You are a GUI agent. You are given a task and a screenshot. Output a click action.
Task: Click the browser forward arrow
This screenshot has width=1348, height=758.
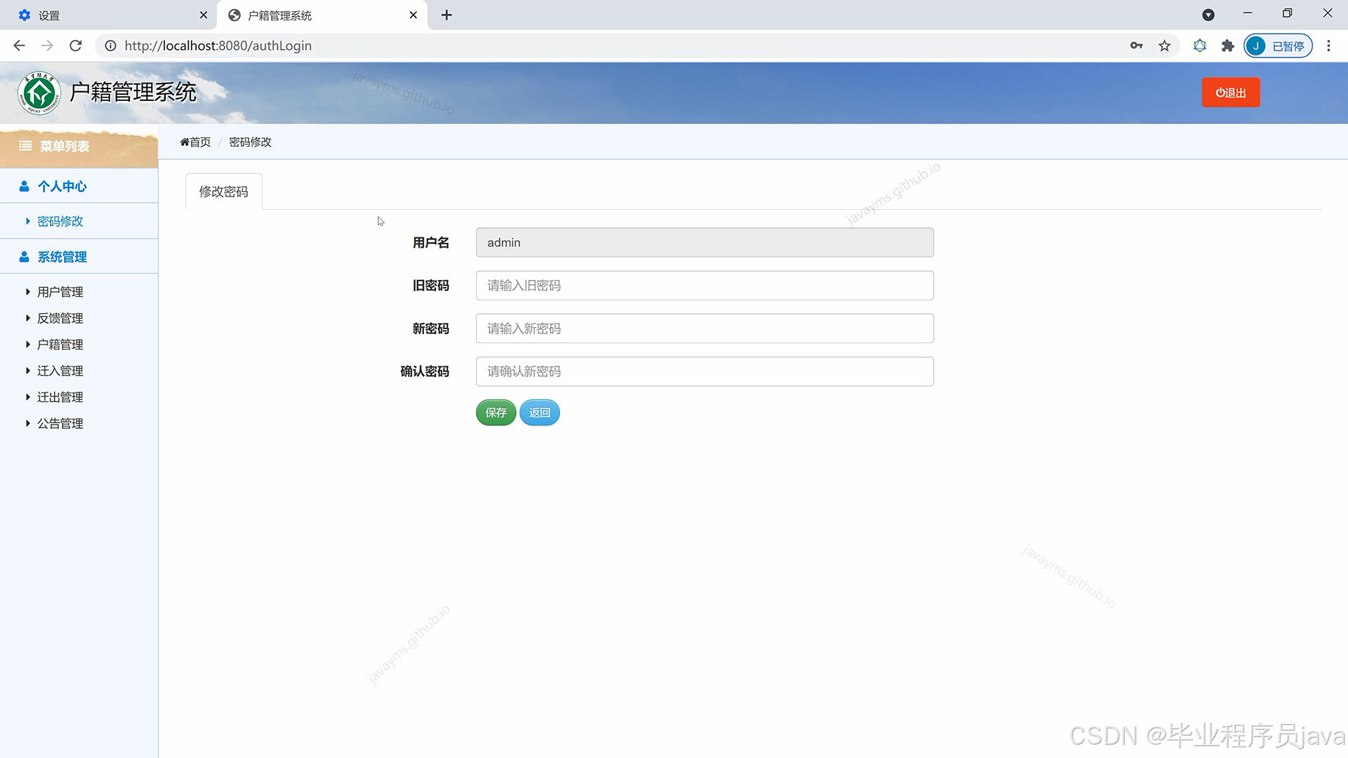pos(47,46)
